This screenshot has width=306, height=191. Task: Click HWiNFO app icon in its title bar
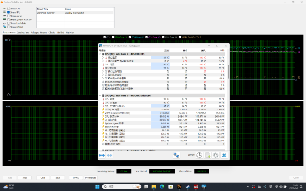pos(100,45)
